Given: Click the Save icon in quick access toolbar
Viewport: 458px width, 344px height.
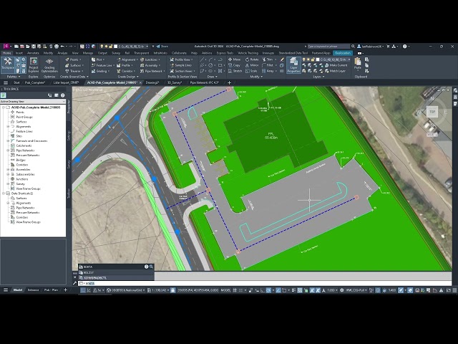Looking at the screenshot, I should [x=34, y=46].
